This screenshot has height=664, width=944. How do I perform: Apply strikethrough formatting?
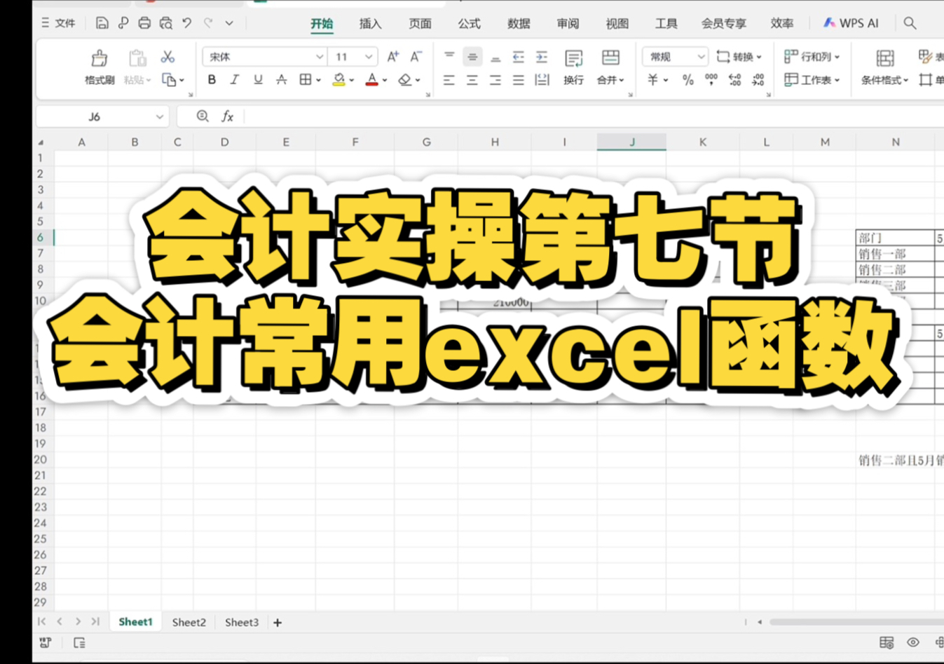pyautogui.click(x=281, y=80)
